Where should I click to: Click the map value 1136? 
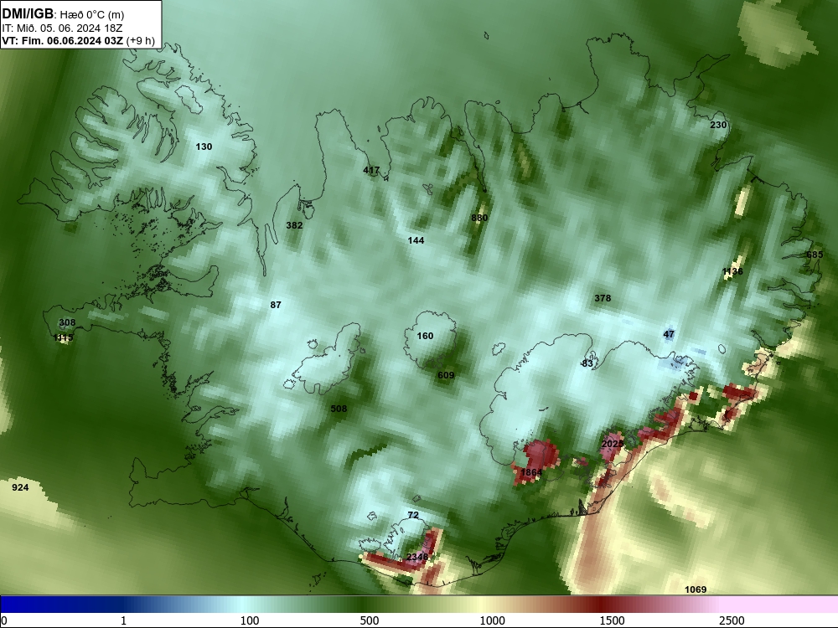click(x=732, y=272)
